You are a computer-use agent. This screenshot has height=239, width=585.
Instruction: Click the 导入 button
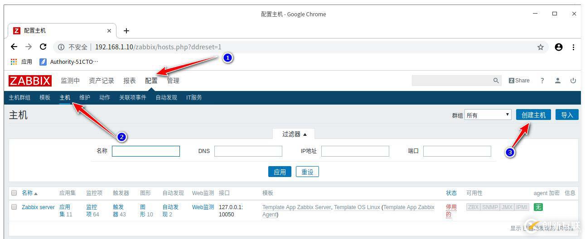click(x=567, y=115)
